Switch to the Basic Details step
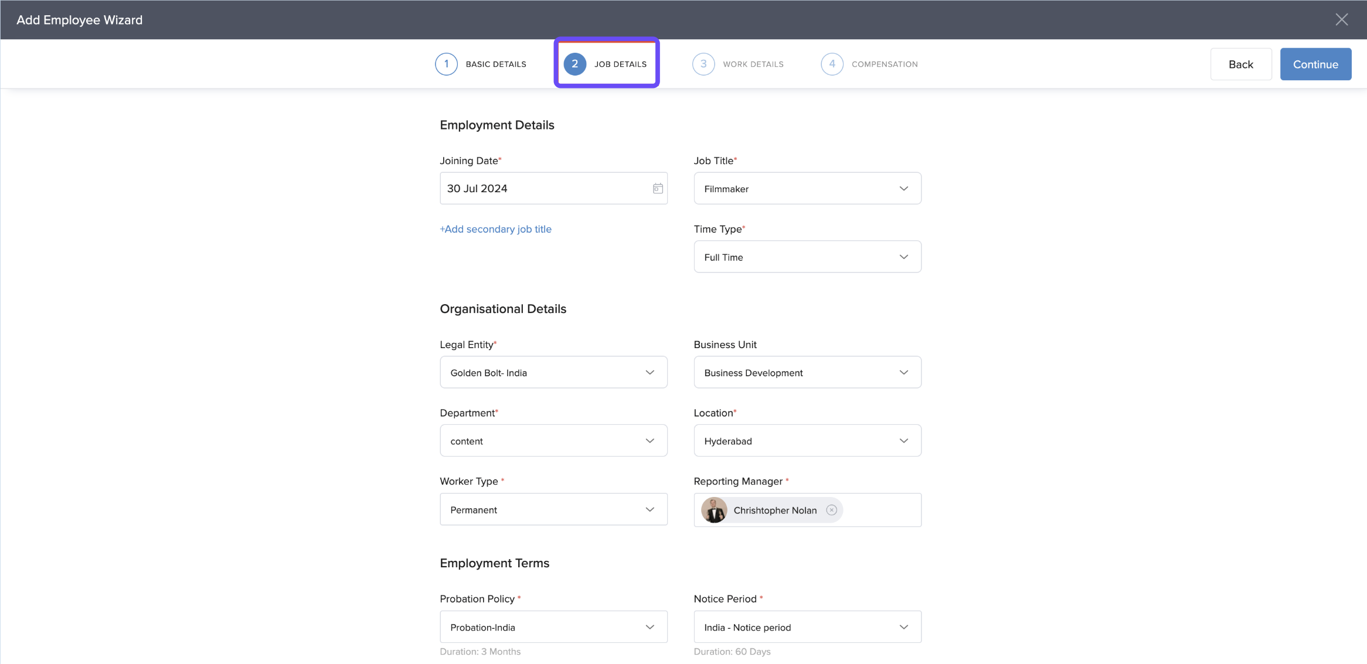This screenshot has height=664, width=1367. [x=495, y=63]
